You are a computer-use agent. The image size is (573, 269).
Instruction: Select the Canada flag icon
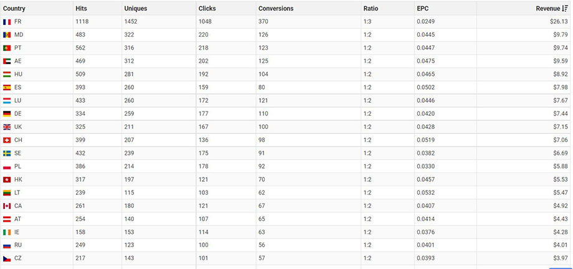pos(7,206)
